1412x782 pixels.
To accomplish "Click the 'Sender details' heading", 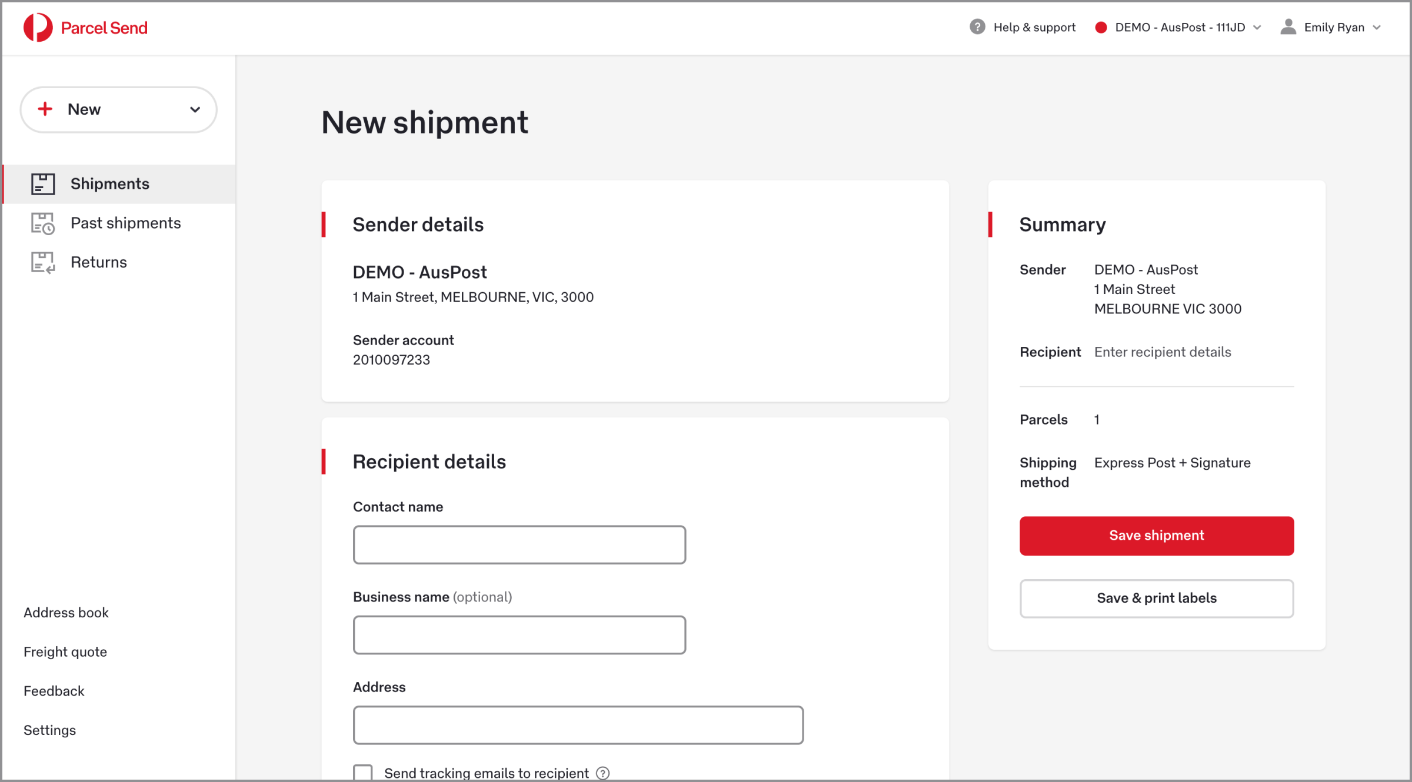I will 418,225.
